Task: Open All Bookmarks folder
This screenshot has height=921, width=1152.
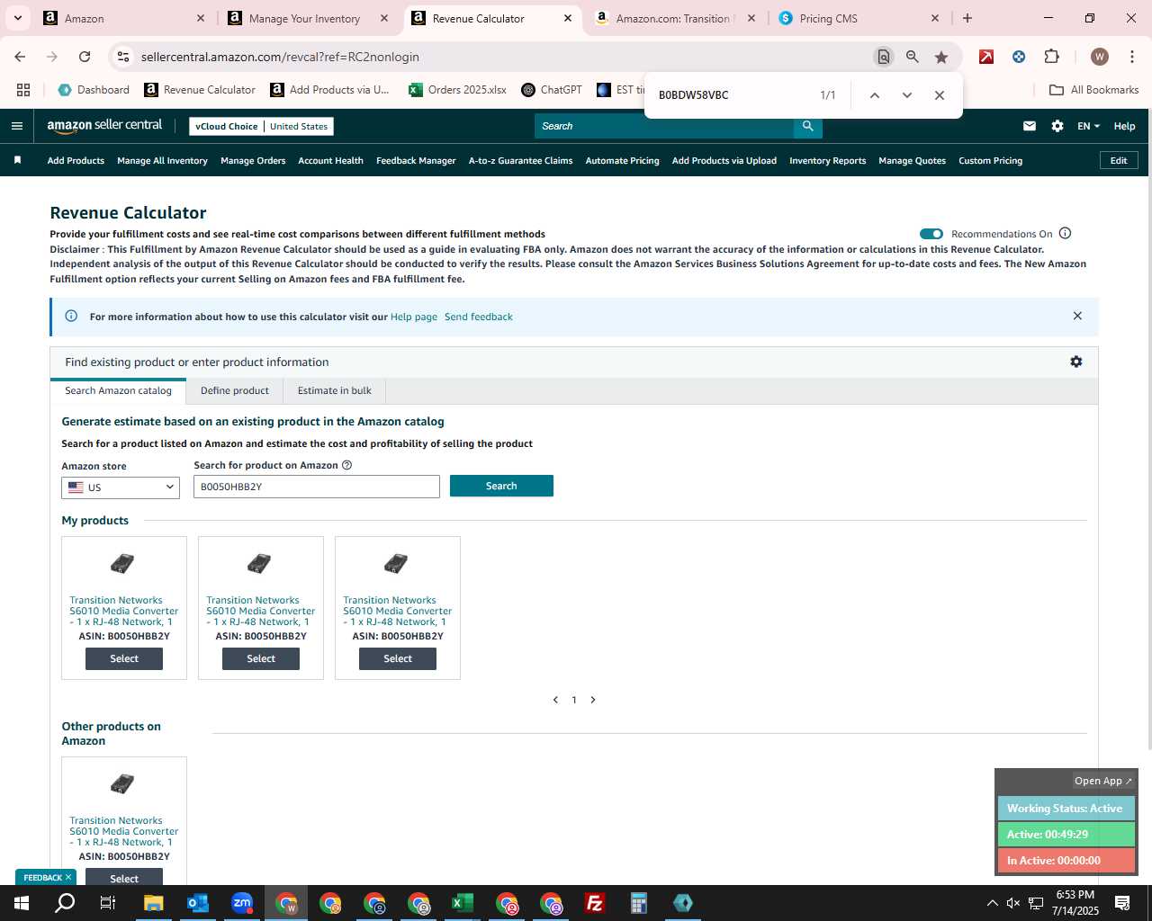Action: tap(1093, 90)
